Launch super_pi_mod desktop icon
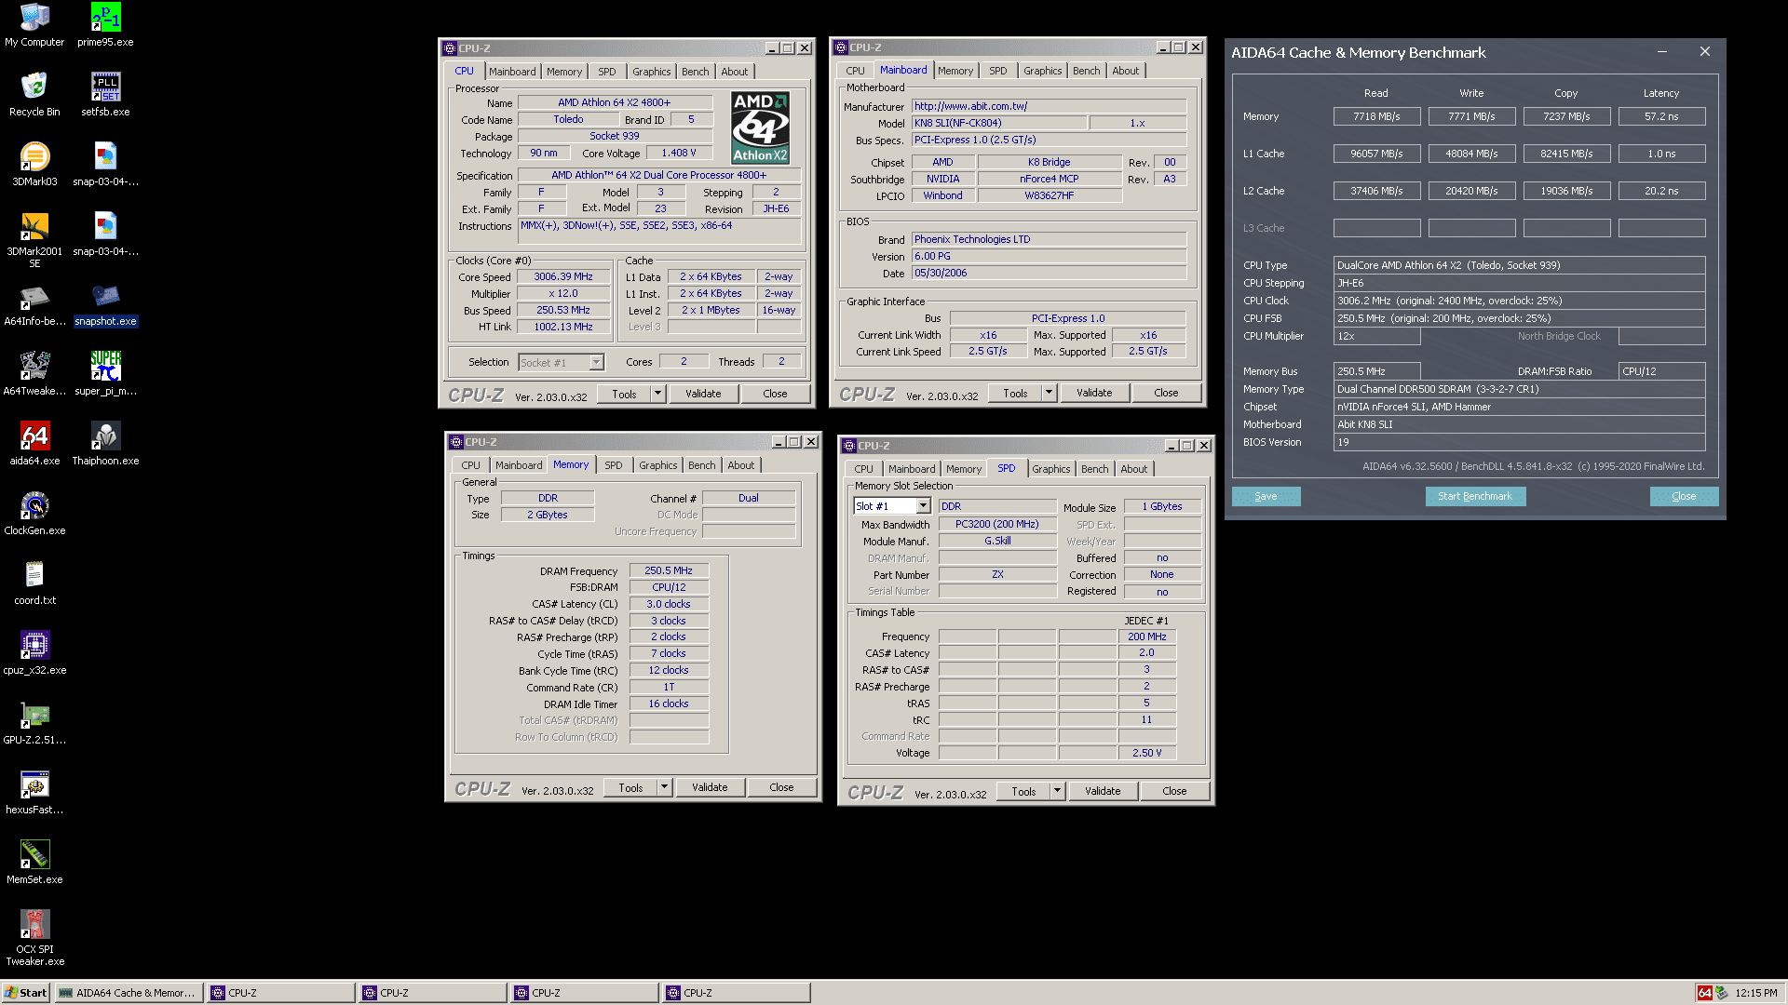This screenshot has width=1788, height=1005. click(x=105, y=374)
